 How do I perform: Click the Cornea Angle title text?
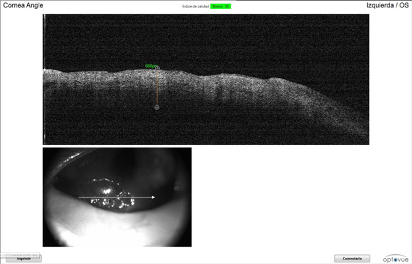23,5
